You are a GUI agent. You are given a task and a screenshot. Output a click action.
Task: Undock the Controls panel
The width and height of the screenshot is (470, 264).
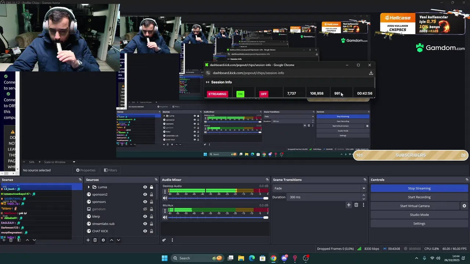467,180
